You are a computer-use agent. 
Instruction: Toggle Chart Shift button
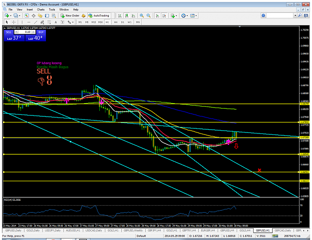(164, 15)
